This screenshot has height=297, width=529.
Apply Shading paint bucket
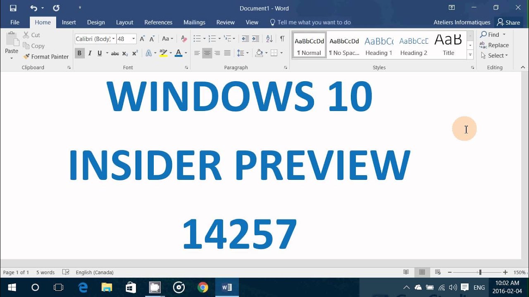tap(259, 53)
